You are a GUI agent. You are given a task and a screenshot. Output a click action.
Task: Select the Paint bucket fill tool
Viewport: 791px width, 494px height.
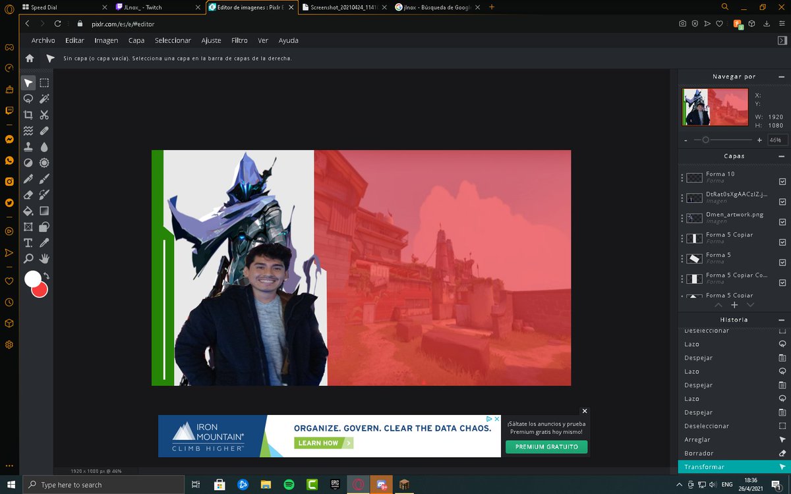click(x=28, y=211)
